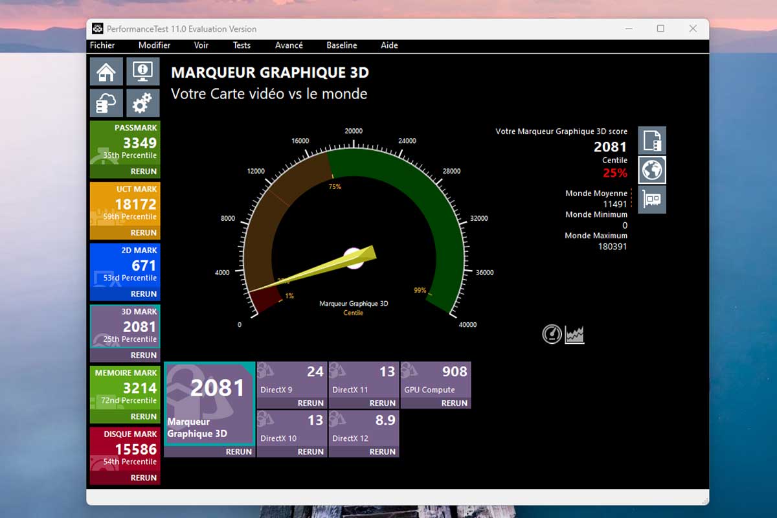Screen dimensions: 777x518
Task: Click the heading "MARQUEUR GRAPHIQUE 3D"
Action: click(x=270, y=73)
